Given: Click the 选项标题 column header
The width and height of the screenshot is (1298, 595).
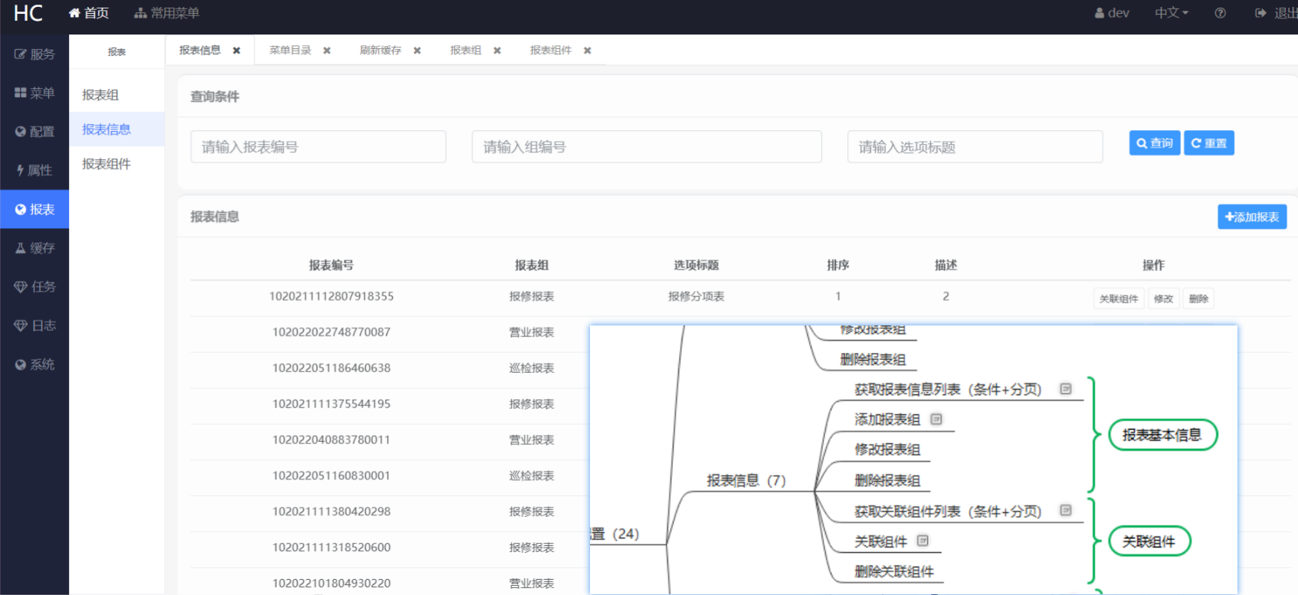Looking at the screenshot, I should 697,265.
